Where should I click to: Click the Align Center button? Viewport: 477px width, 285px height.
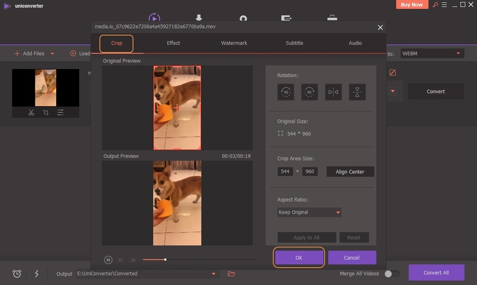coord(350,172)
